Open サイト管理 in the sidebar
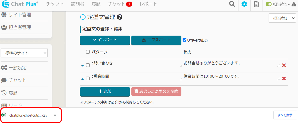The width and height of the screenshot is (298, 123). pyautogui.click(x=20, y=15)
